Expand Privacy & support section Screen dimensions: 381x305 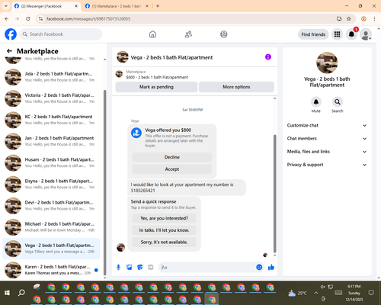coord(327,165)
